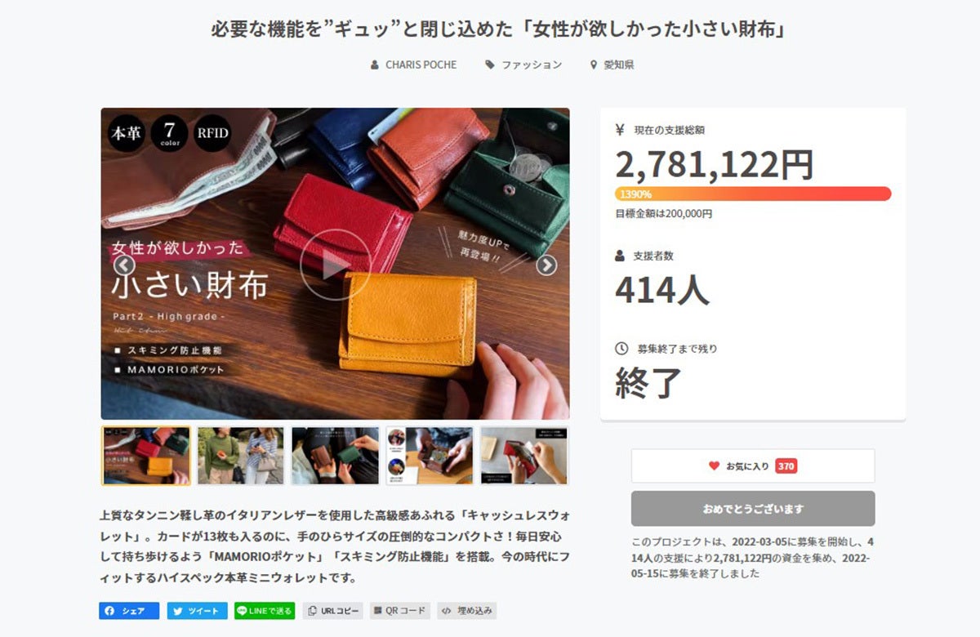
Task: Share the project on Facebook
Action: point(129,611)
